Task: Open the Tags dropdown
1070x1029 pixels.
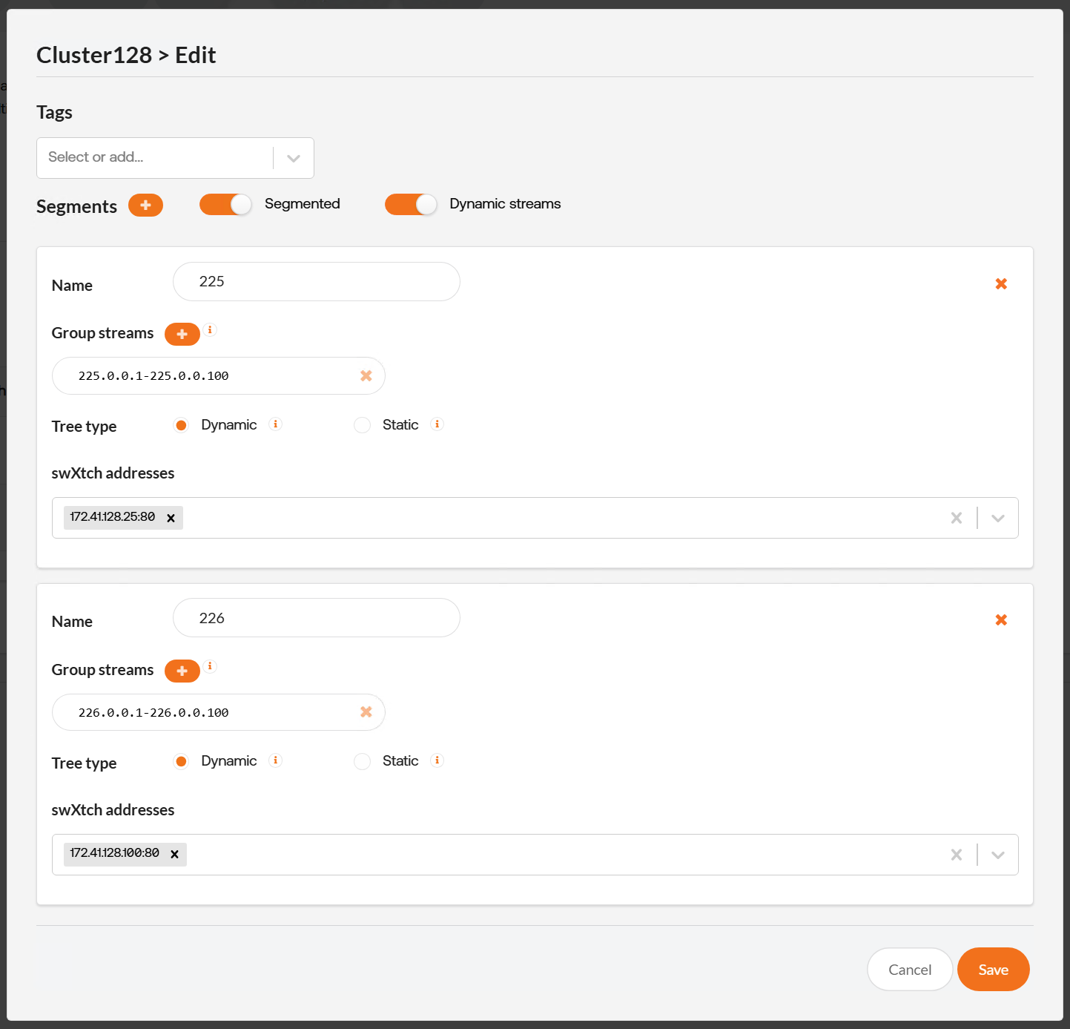Action: click(x=294, y=158)
